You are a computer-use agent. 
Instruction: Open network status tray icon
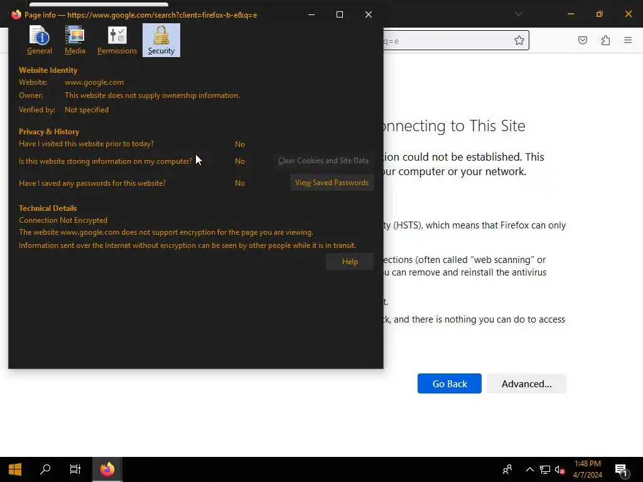544,469
